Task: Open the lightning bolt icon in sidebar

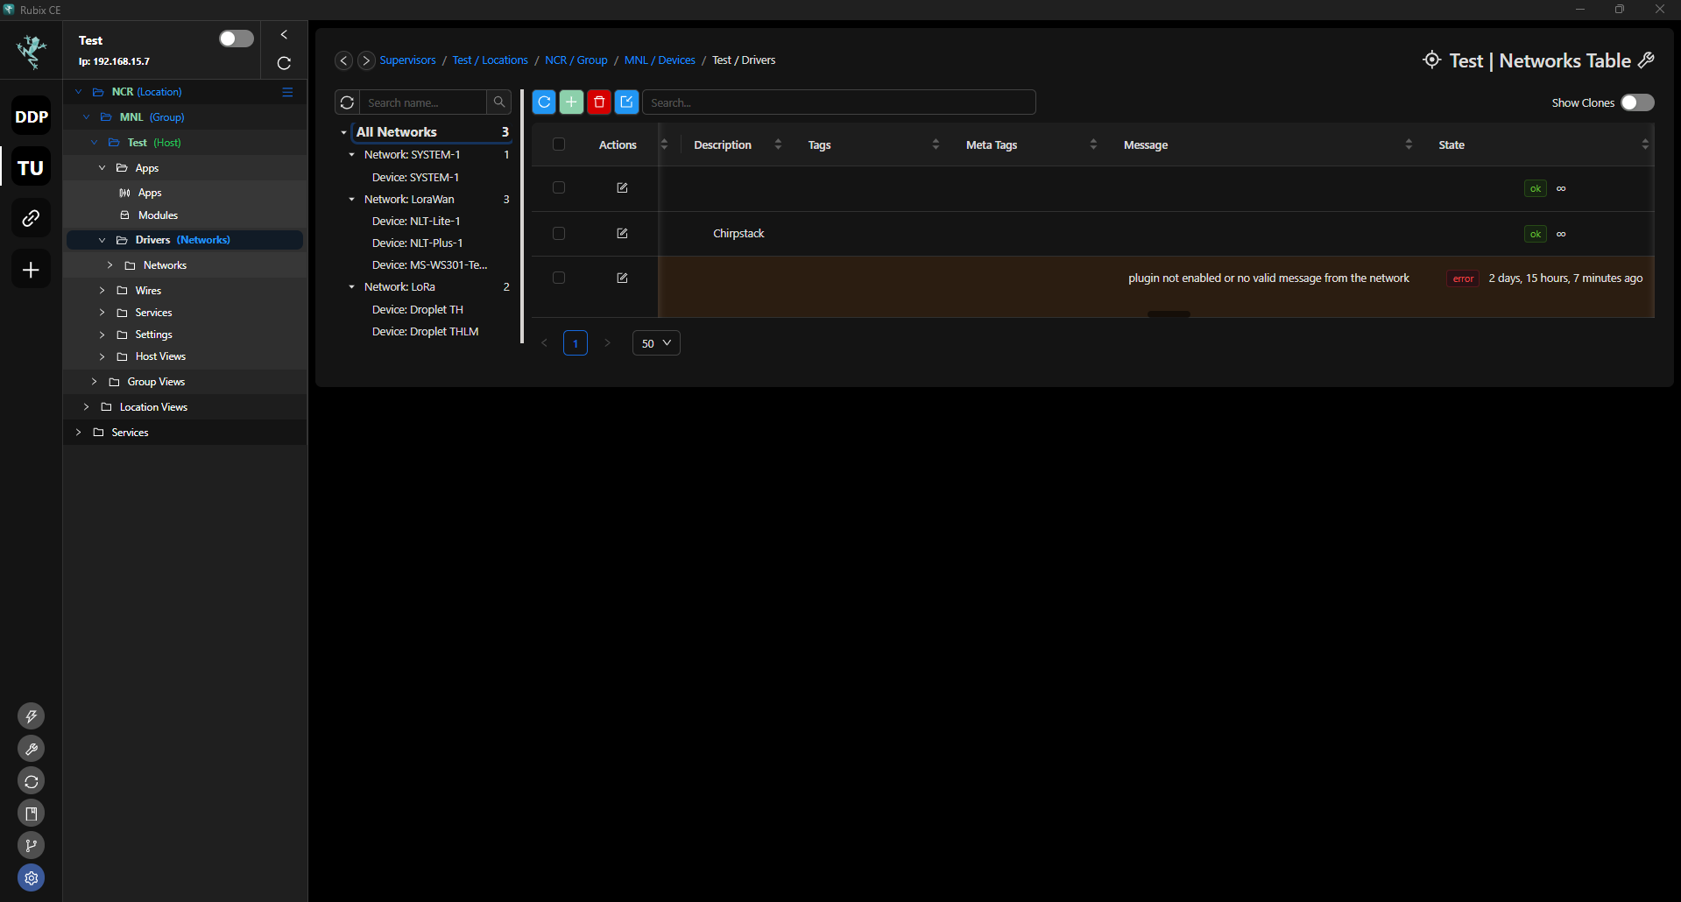Action: pos(32,716)
